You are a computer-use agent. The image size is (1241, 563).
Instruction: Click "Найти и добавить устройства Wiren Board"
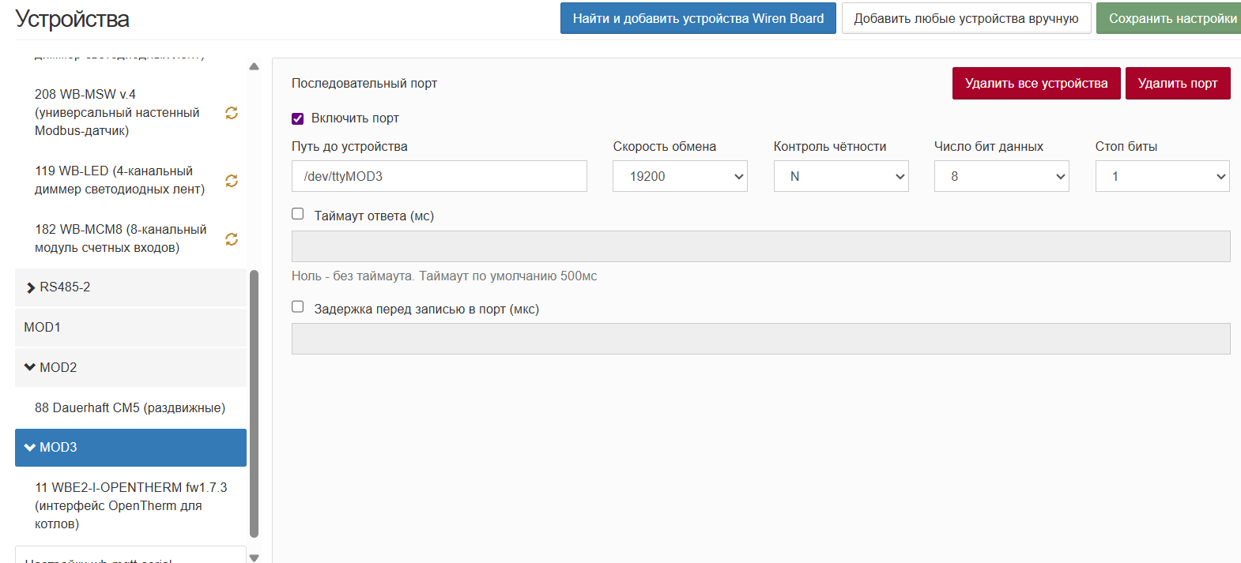click(x=698, y=18)
